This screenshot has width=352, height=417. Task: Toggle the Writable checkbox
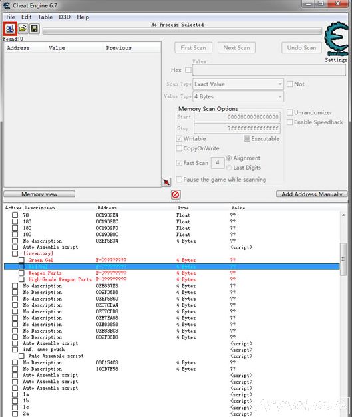tap(179, 138)
